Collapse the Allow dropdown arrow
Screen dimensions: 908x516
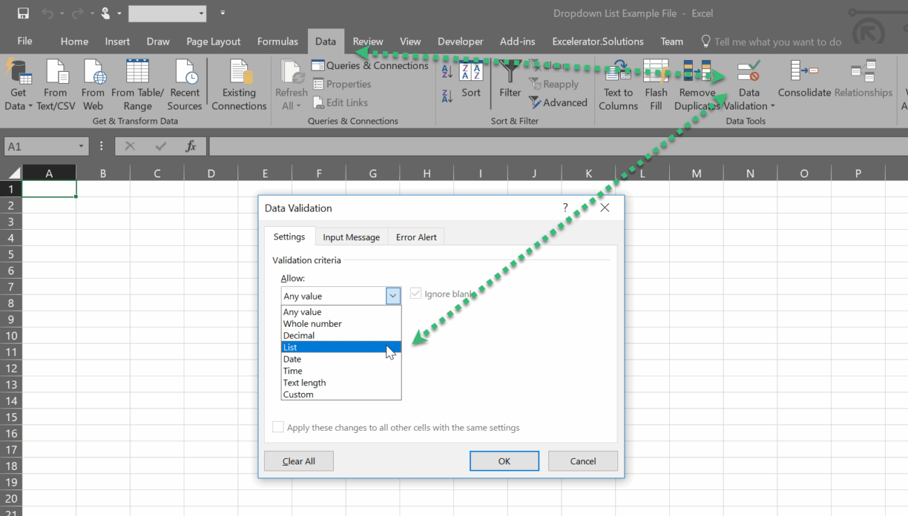393,296
